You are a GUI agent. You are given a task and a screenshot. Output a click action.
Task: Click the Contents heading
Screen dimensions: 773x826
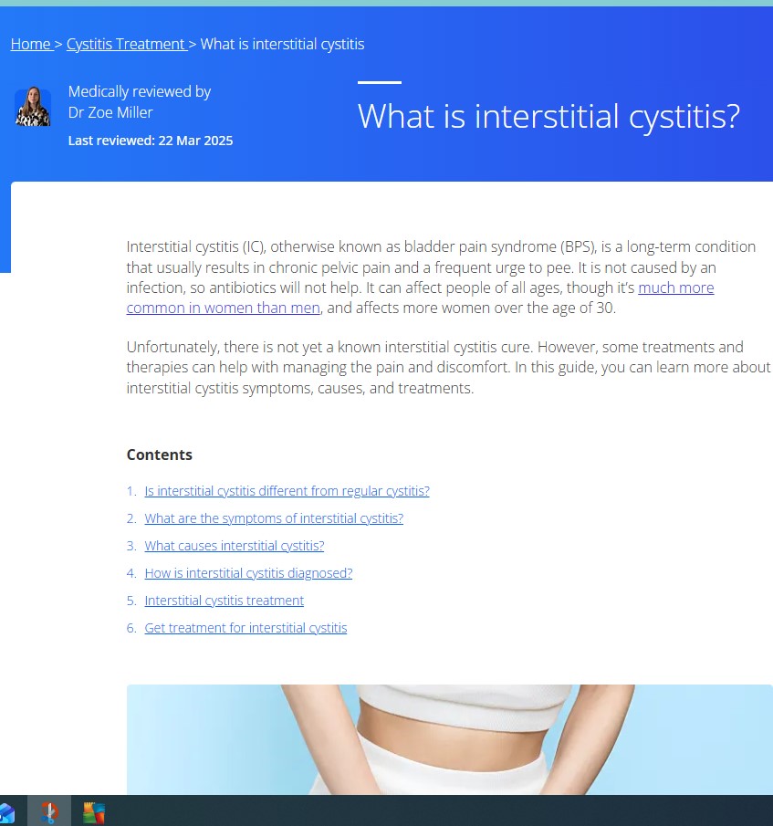pos(160,455)
